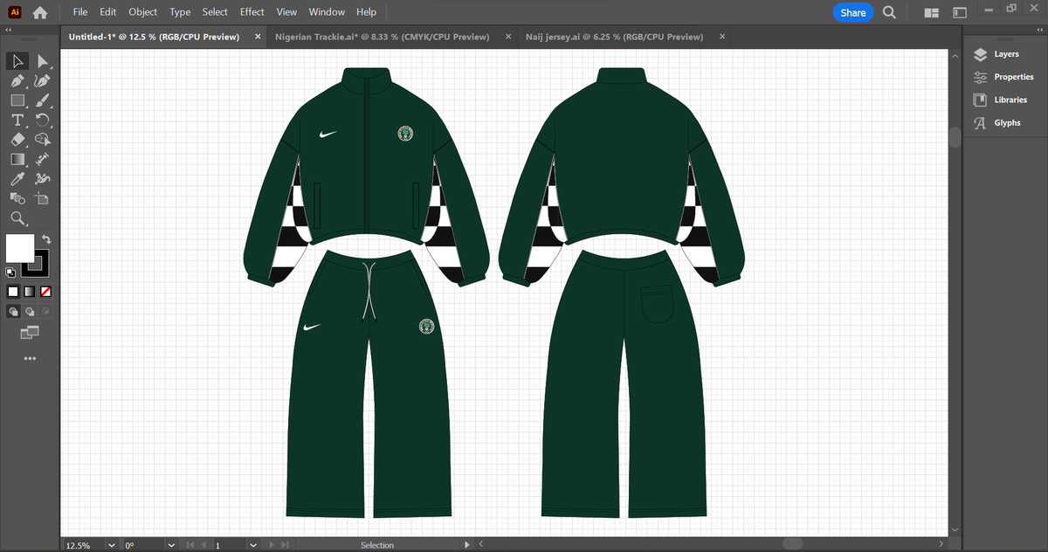This screenshot has width=1048, height=552.
Task: Select the Direct Selection tool
Action: [43, 61]
